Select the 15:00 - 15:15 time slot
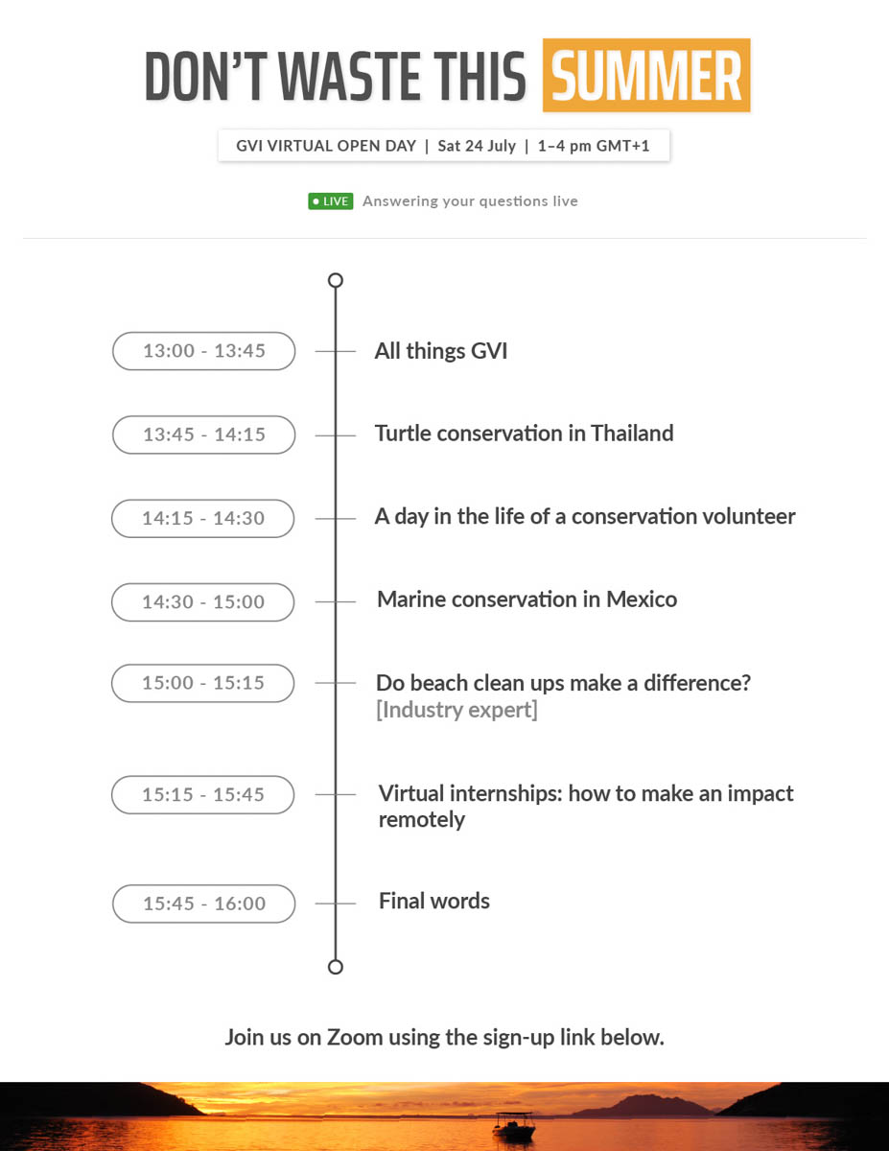The height and width of the screenshot is (1151, 889). (x=203, y=683)
